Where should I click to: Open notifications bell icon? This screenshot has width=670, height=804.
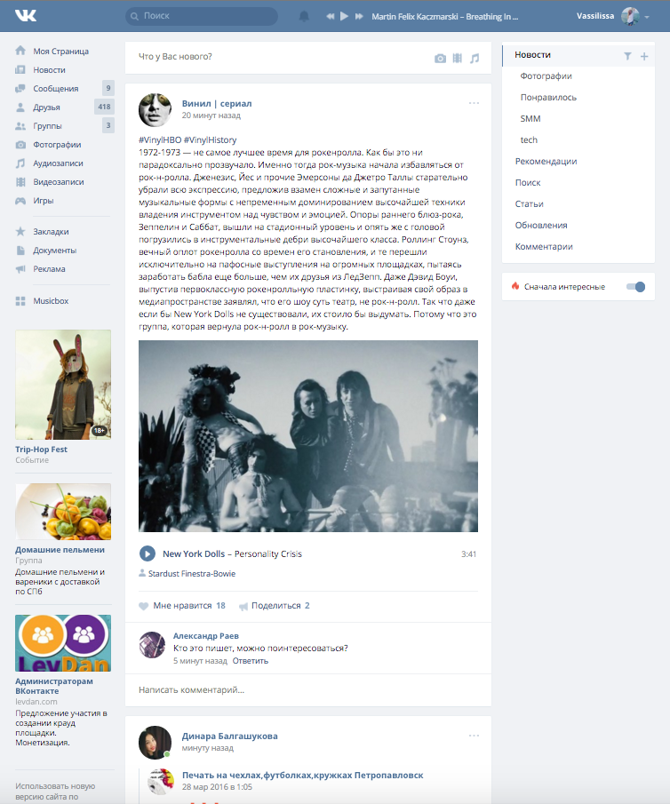pyautogui.click(x=305, y=16)
